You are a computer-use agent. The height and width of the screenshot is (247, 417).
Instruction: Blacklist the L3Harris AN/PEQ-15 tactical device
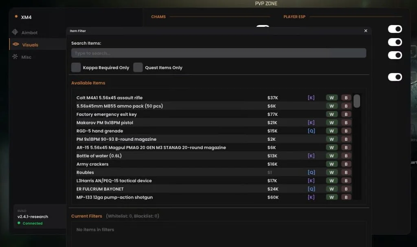[346, 181]
